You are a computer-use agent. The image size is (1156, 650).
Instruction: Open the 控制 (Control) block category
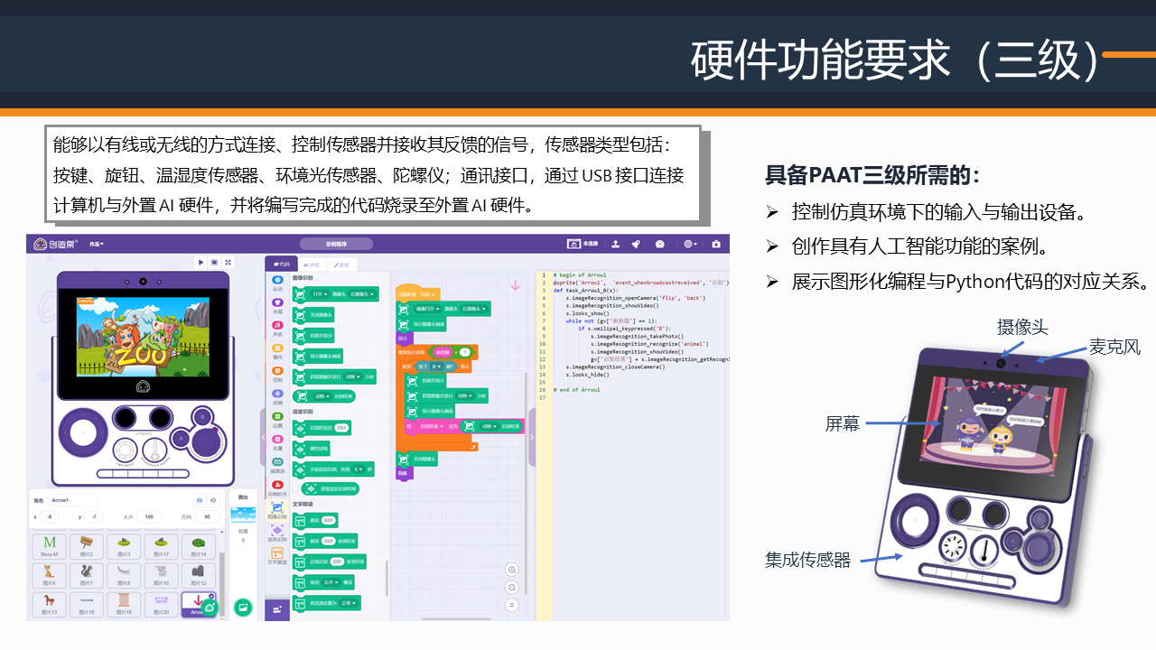(x=277, y=376)
